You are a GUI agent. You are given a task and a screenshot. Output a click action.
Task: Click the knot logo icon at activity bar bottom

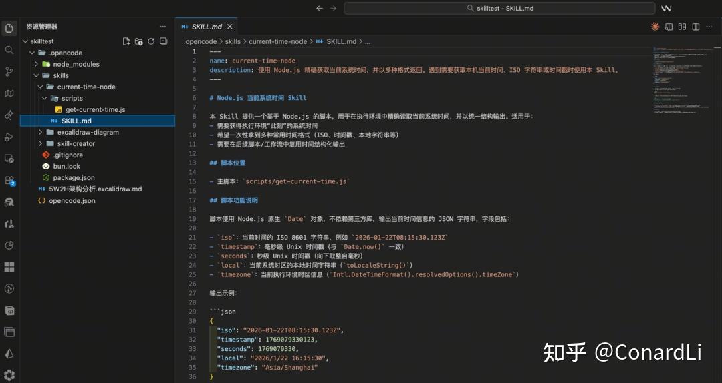9,375
